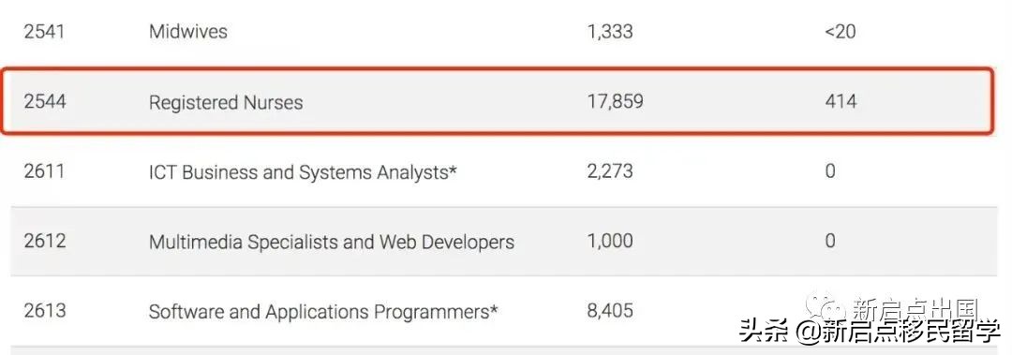This screenshot has width=1012, height=355.
Task: Click ICT Business and Systems Analysts entry
Action: tap(303, 171)
